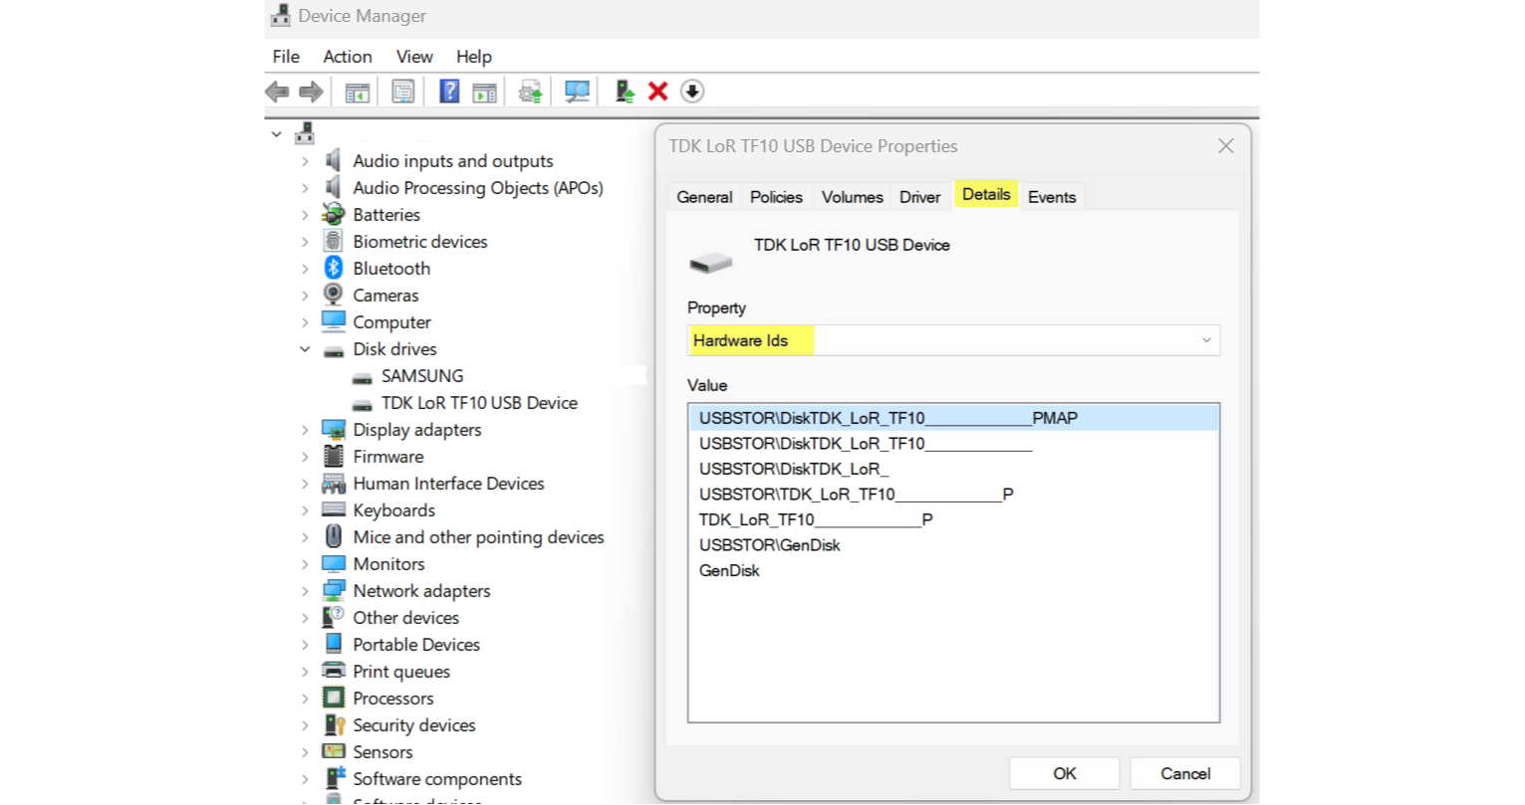The height and width of the screenshot is (805, 1525).
Task: Expand the Other devices category
Action: (305, 618)
